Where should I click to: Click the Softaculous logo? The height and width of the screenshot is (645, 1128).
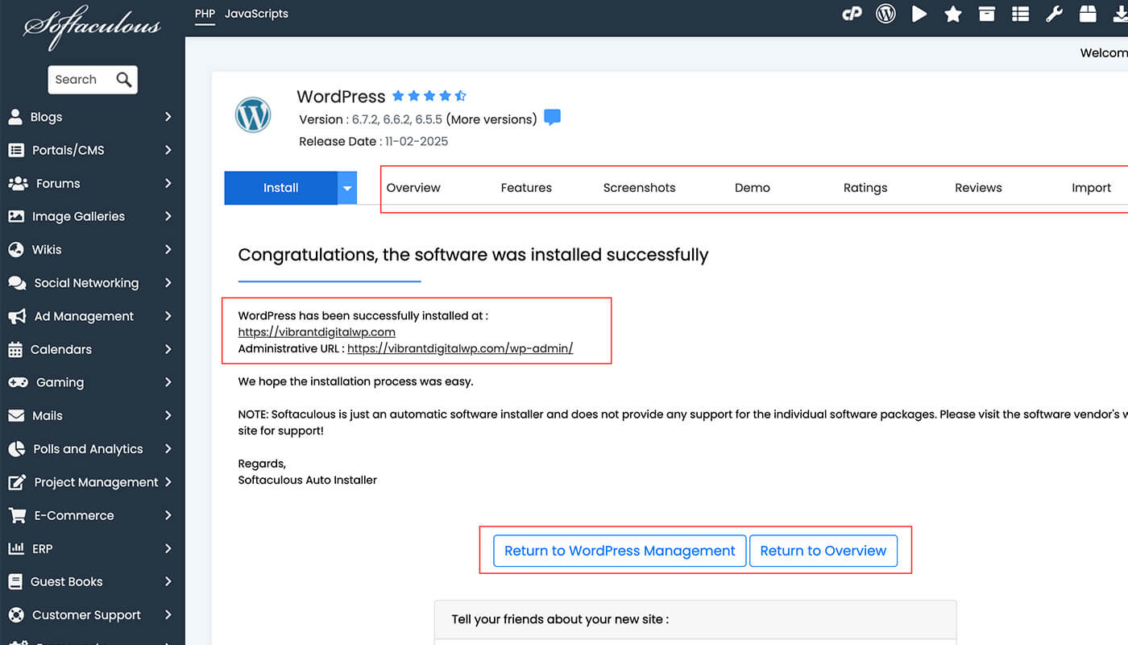(x=92, y=30)
